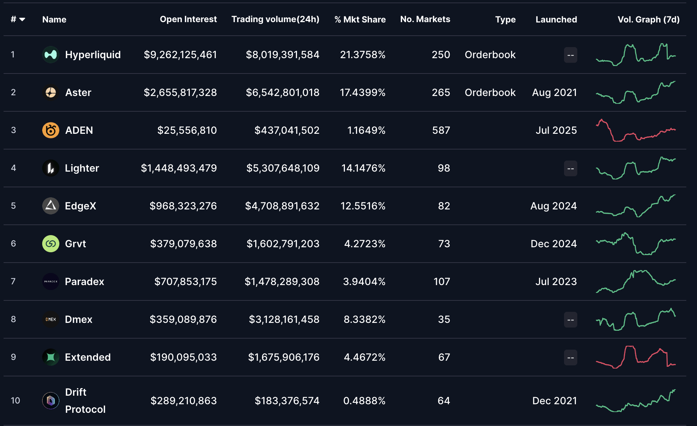Open the Drift Protocol name link
This screenshot has height=426, width=697.
(85, 401)
